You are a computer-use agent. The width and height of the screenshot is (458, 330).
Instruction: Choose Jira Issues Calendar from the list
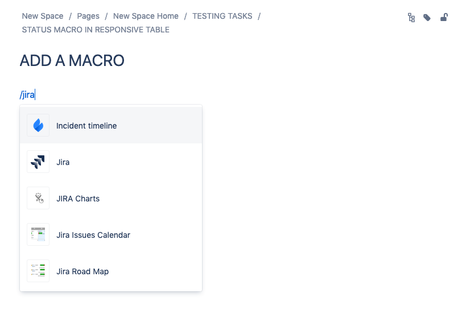[x=93, y=234]
